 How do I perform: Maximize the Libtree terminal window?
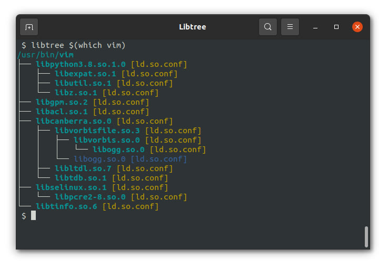[336, 27]
